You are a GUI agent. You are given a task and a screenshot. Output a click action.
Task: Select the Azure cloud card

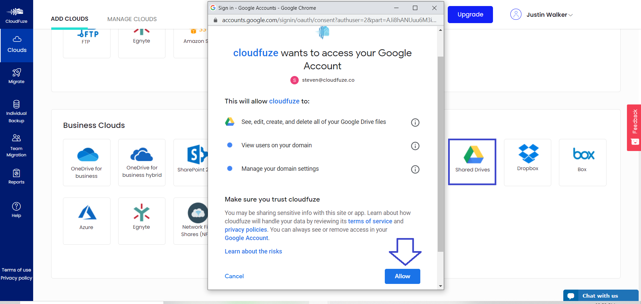tap(87, 221)
